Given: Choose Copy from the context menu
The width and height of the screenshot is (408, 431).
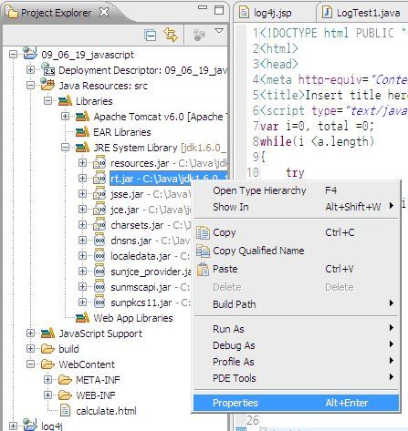Looking at the screenshot, I should pos(297,232).
